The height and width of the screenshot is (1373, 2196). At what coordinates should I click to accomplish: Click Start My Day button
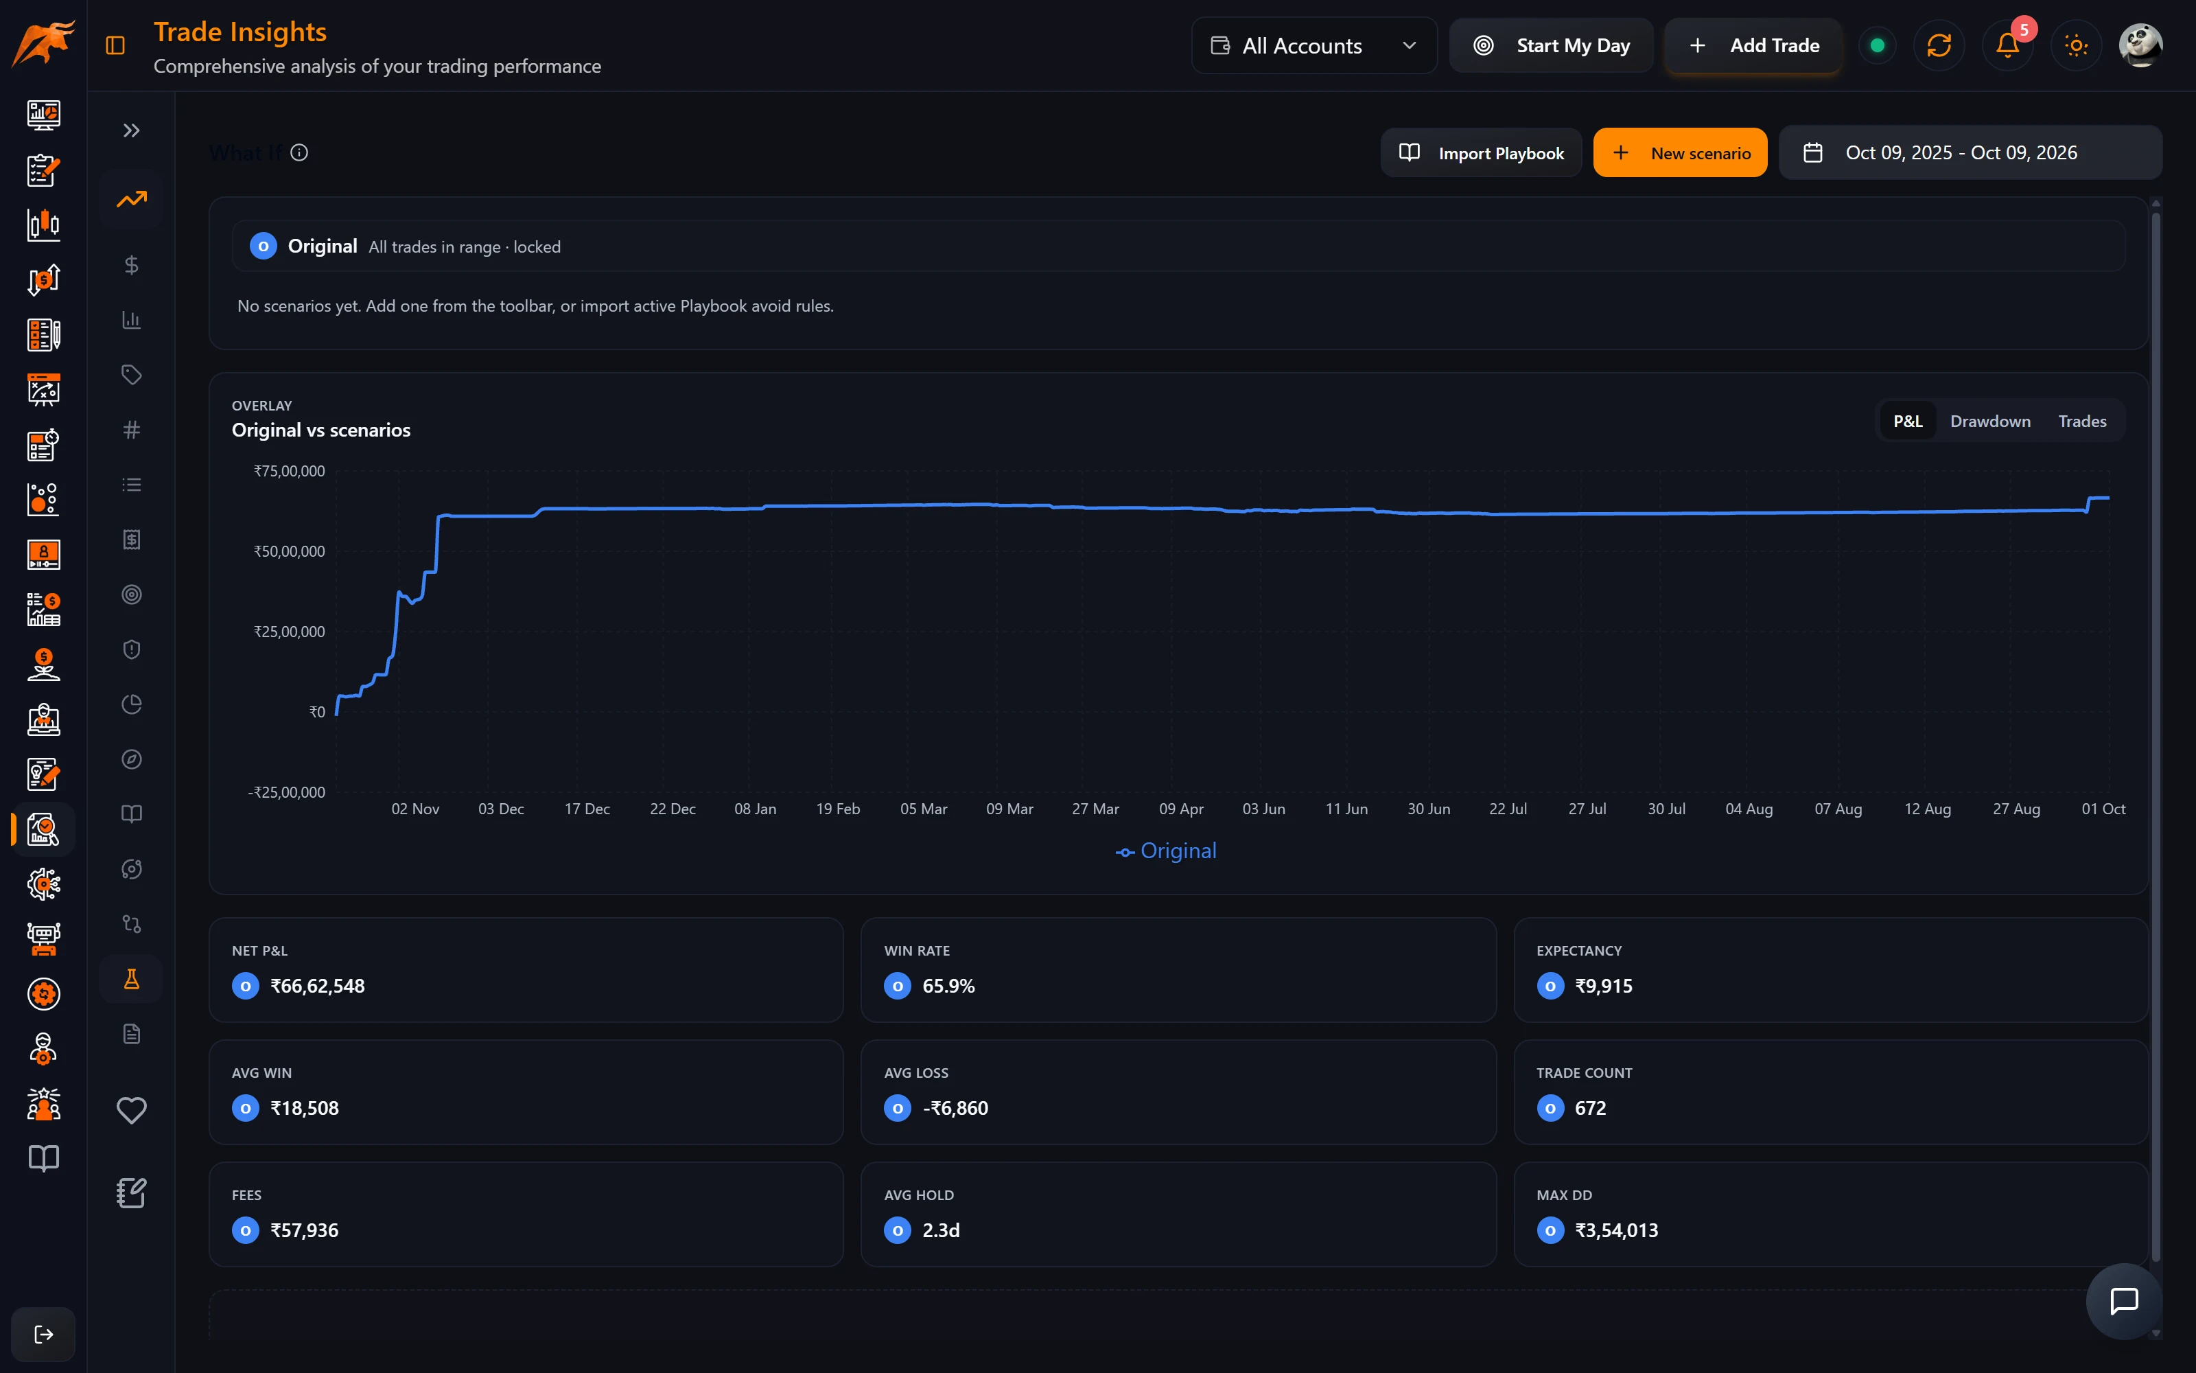coord(1551,45)
